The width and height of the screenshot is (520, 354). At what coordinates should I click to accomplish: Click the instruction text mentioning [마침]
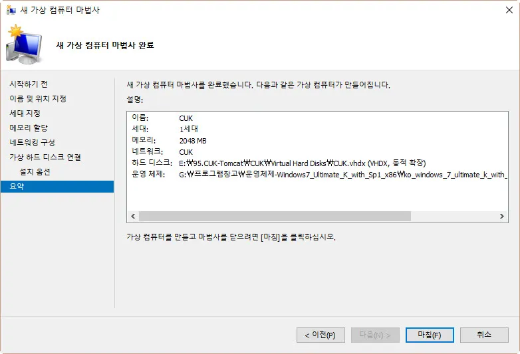231,236
